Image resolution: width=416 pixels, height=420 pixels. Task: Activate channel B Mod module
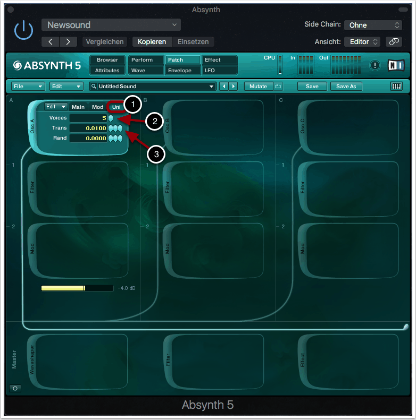pyautogui.click(x=213, y=251)
